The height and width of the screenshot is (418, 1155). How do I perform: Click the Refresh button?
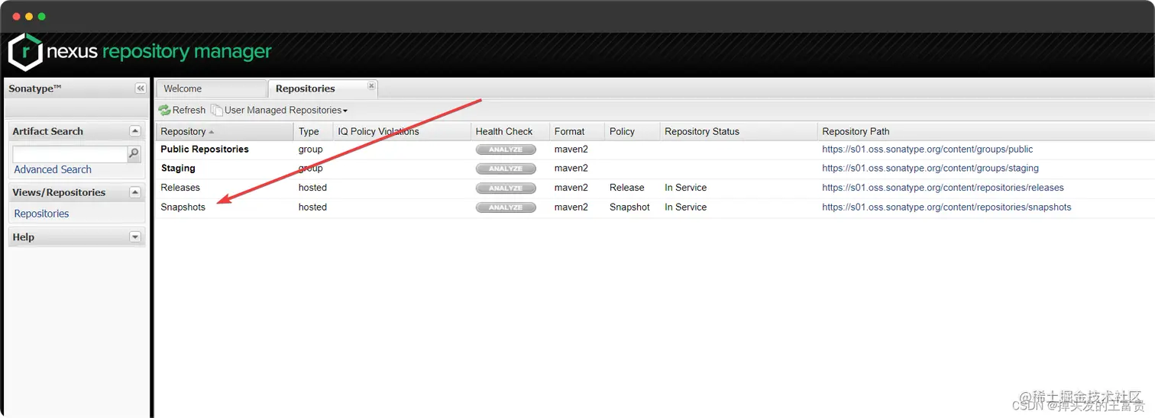182,110
